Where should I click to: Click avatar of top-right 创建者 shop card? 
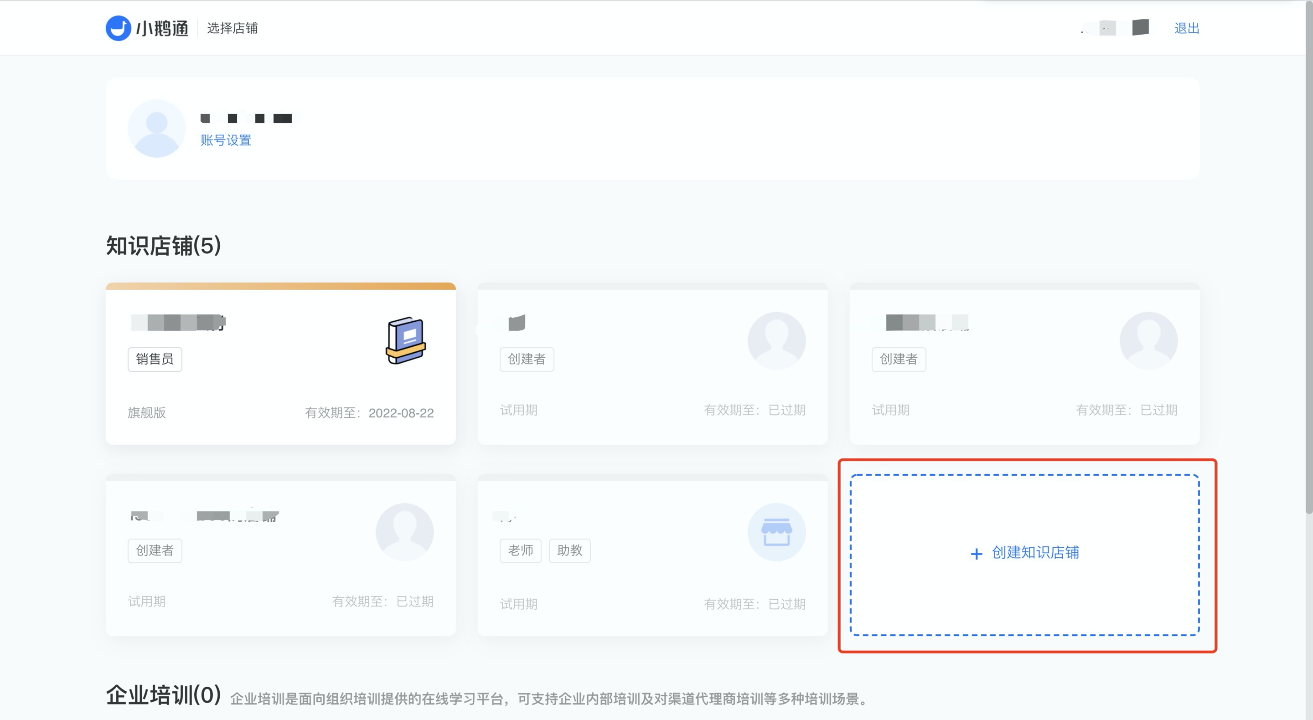pyautogui.click(x=1148, y=340)
